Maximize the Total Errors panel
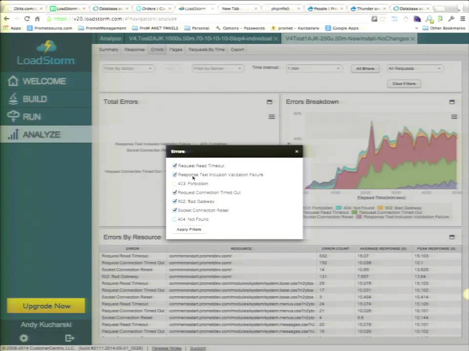This screenshot has height=351, width=469. [x=269, y=102]
